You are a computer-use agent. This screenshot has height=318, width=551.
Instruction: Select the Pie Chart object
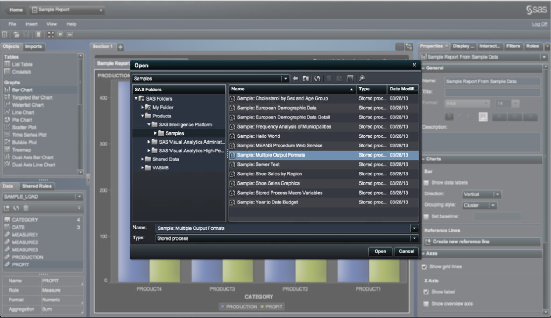(22, 120)
